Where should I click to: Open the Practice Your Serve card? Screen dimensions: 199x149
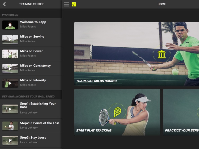pos(181,112)
